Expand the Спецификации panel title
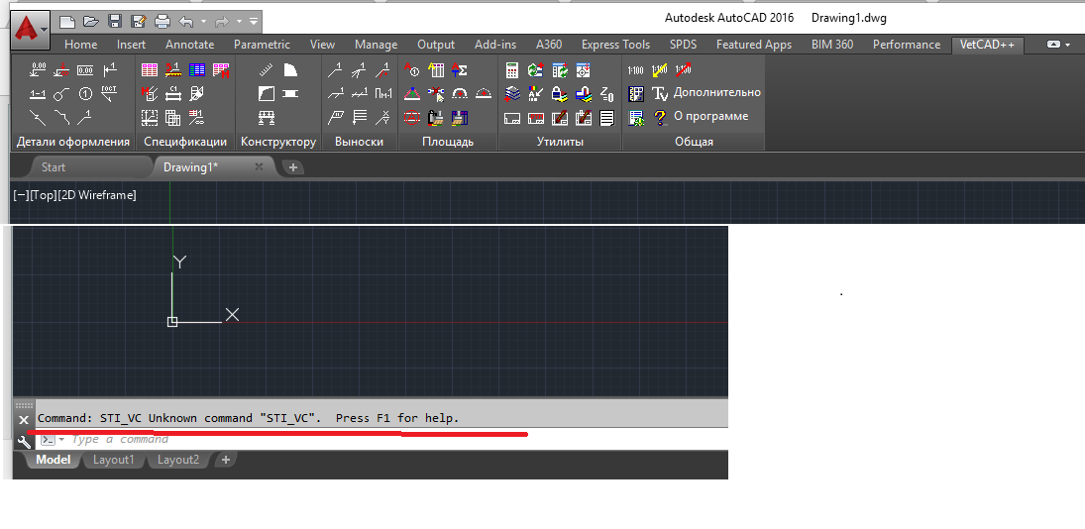 pos(184,142)
